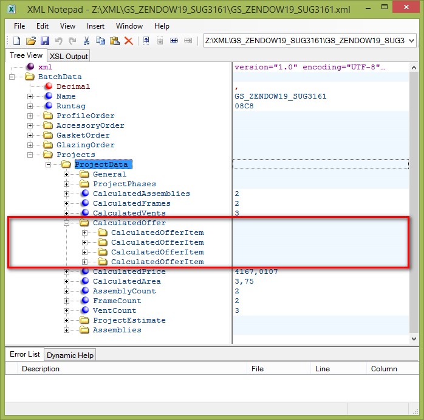Click the vertical scrollbar down arrow
The height and width of the screenshot is (420, 424).
[414, 338]
